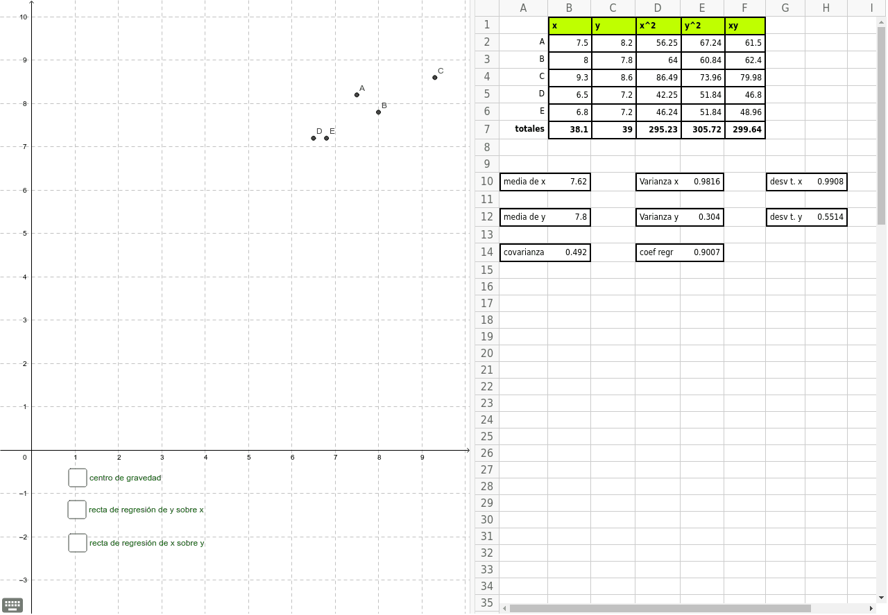
Task: Click the xy header cell
Action: click(x=745, y=26)
